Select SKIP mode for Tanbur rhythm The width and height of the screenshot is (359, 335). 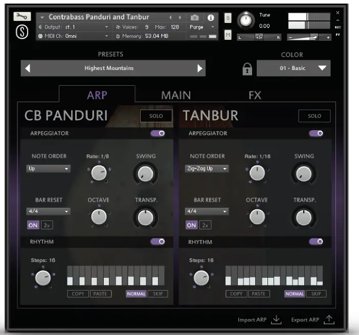coord(316,294)
